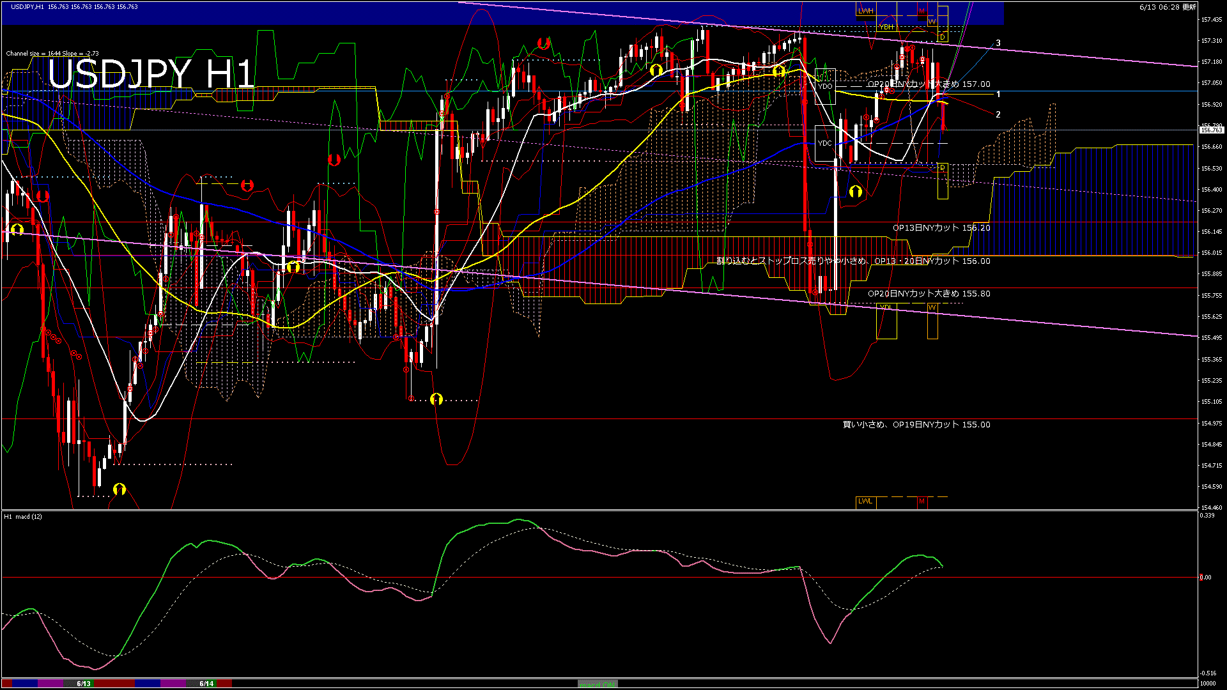Select the OP20 NY cut 155.80 annotation
Viewport: 1227px width, 690px height.
pos(929,293)
